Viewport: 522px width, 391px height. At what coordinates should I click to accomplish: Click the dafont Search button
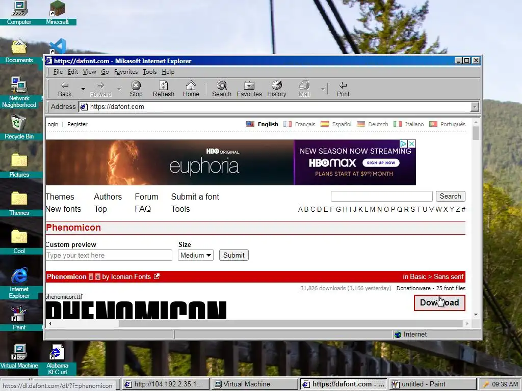tap(451, 196)
